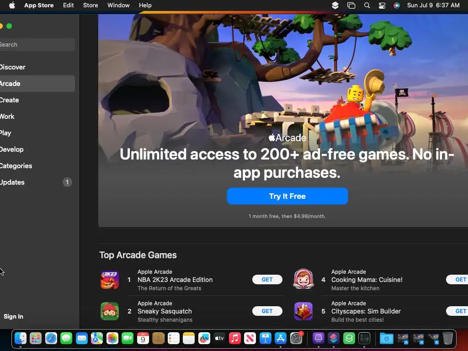468x351 pixels.
Task: Launch Safari from the dock
Action: (51, 338)
